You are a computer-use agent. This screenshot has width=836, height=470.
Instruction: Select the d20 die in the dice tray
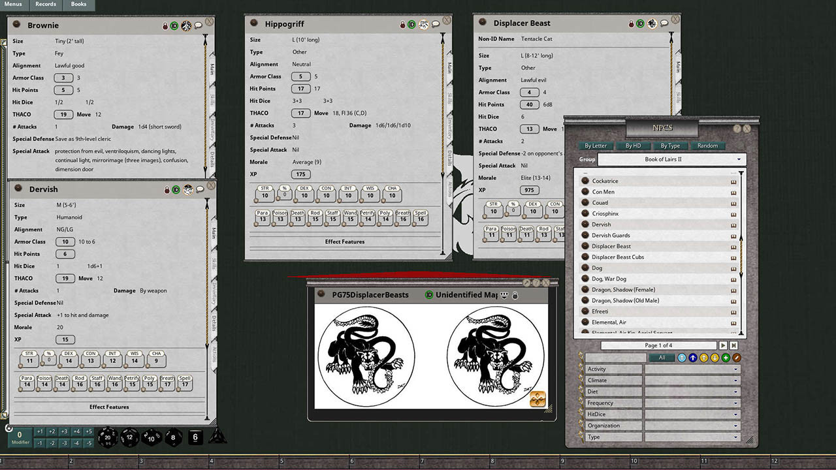coord(106,437)
